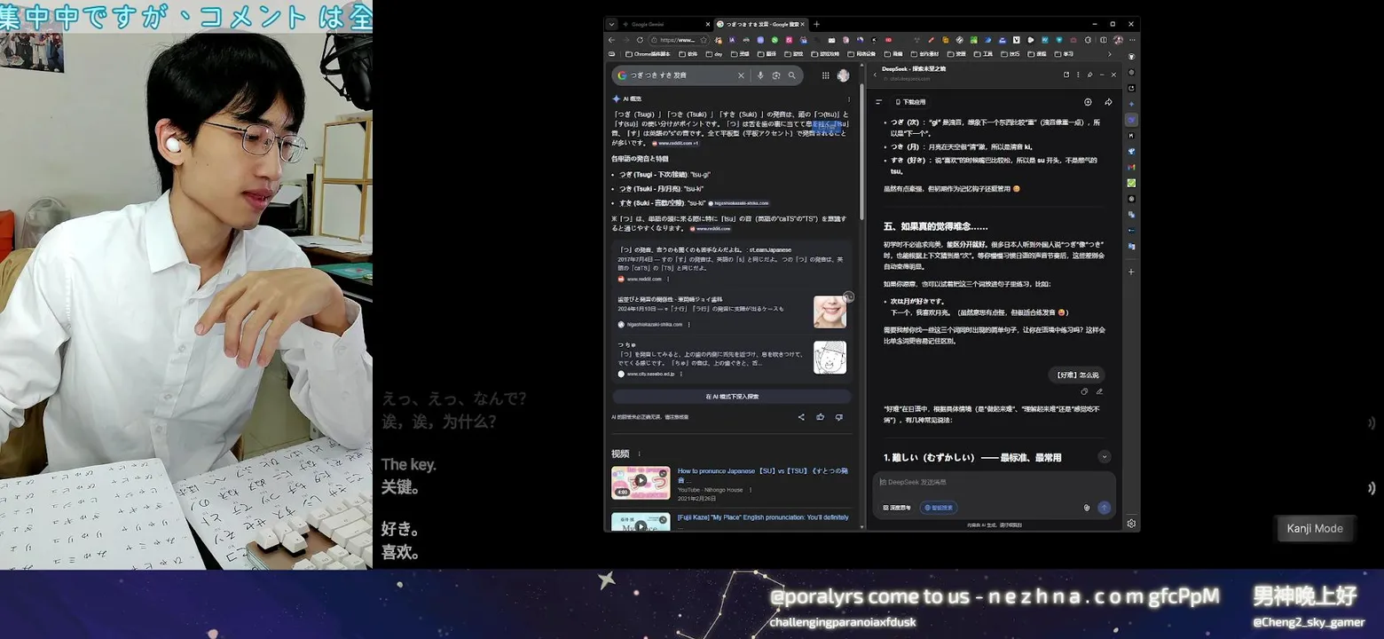The width and height of the screenshot is (1384, 639).
Task: Share the DeepSeek conversation arrow icon
Action: (x=1108, y=102)
